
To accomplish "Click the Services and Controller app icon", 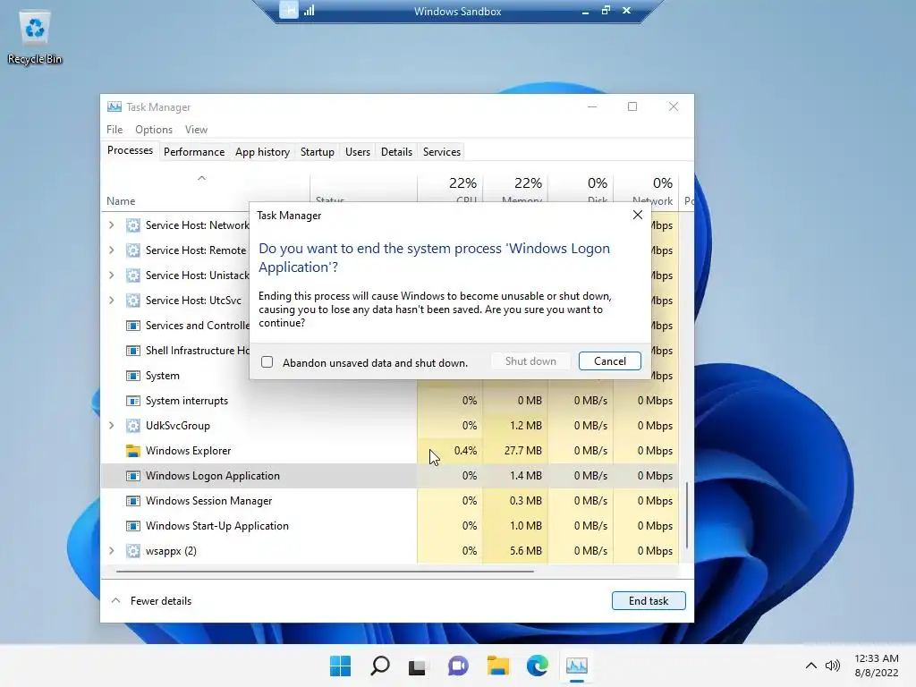I will pos(133,326).
